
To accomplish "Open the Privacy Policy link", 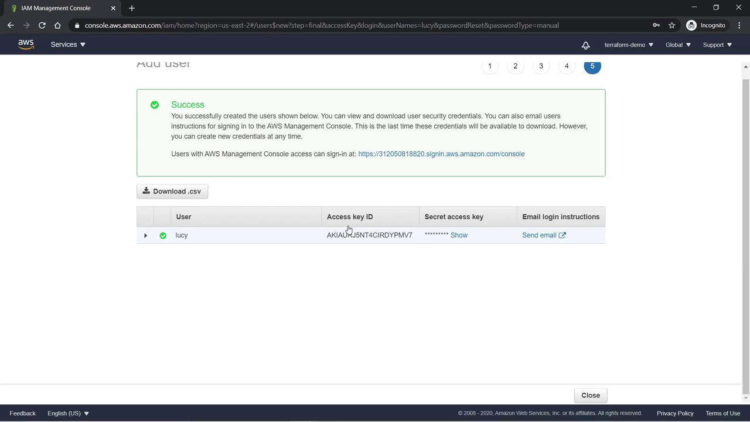I will (675, 413).
